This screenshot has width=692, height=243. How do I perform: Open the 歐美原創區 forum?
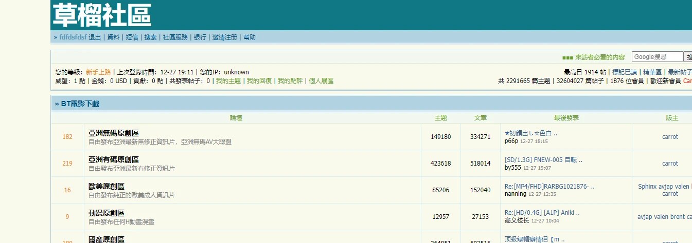click(107, 187)
